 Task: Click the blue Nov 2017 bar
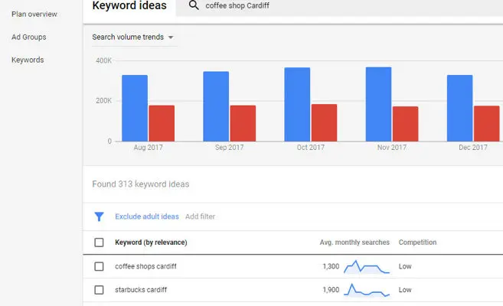click(x=378, y=104)
